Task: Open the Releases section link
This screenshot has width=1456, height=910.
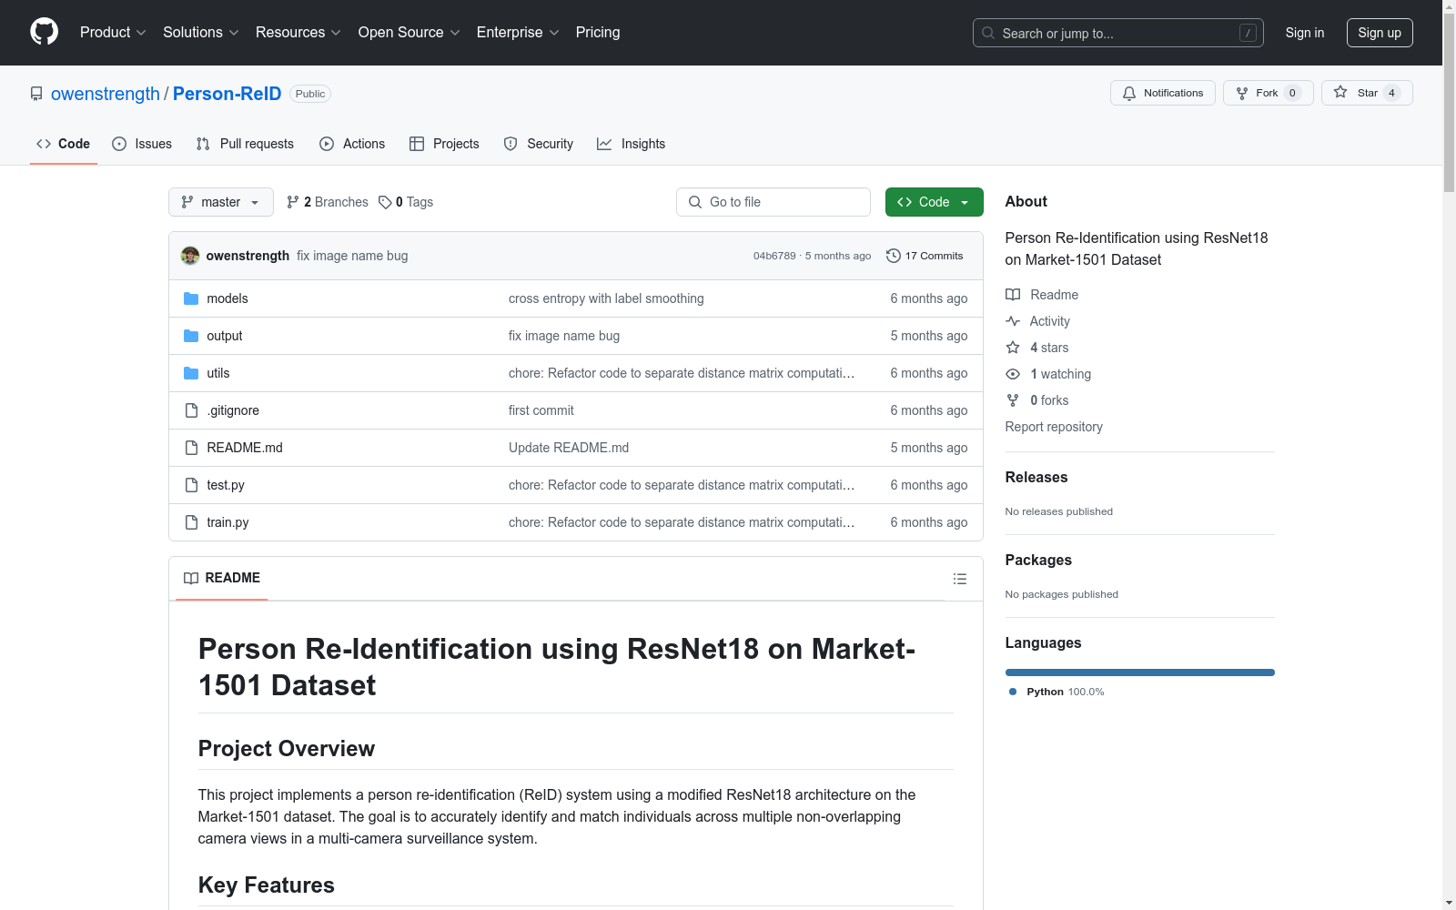Action: (1036, 477)
